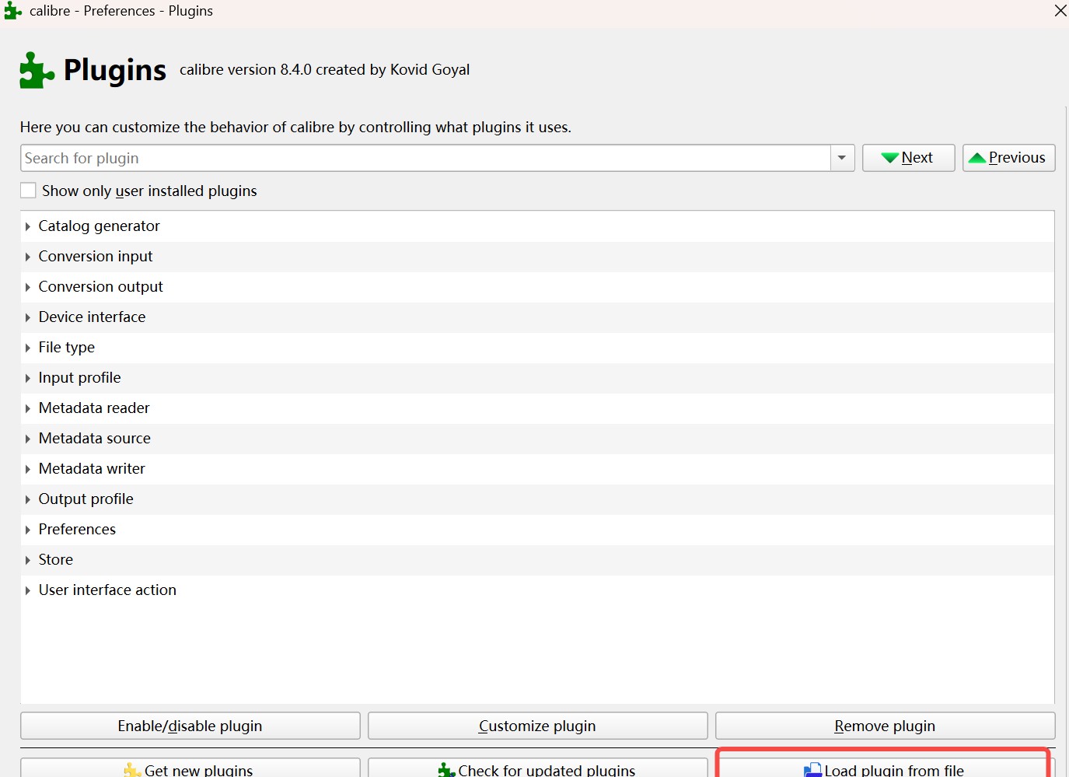Select the File type row text
Screen dimensions: 1069x777
click(x=67, y=348)
